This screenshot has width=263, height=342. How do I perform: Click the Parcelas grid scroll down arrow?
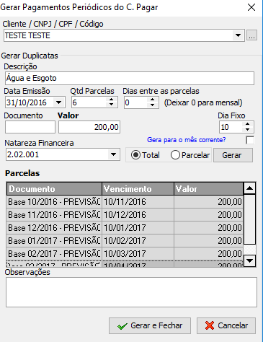[x=249, y=260]
